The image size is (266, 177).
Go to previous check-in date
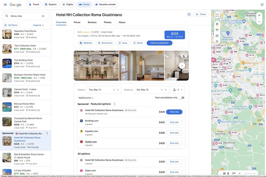(114, 90)
